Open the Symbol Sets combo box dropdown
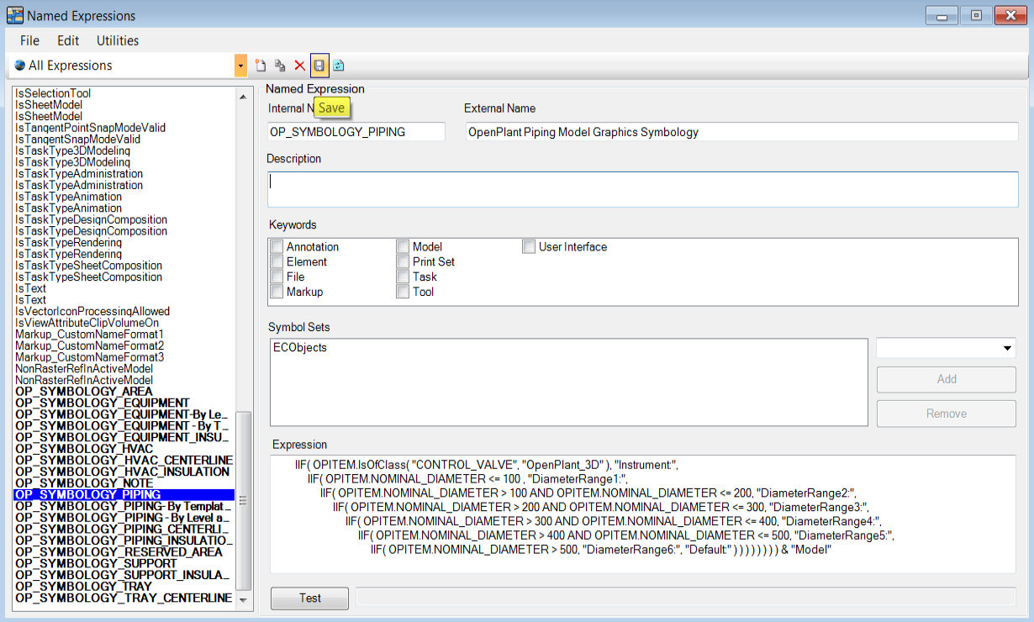Viewport: 1034px width, 622px height. click(x=1007, y=348)
